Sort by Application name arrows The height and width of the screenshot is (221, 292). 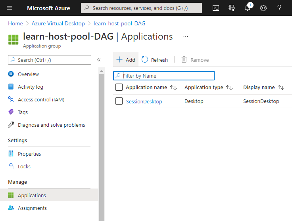173,88
